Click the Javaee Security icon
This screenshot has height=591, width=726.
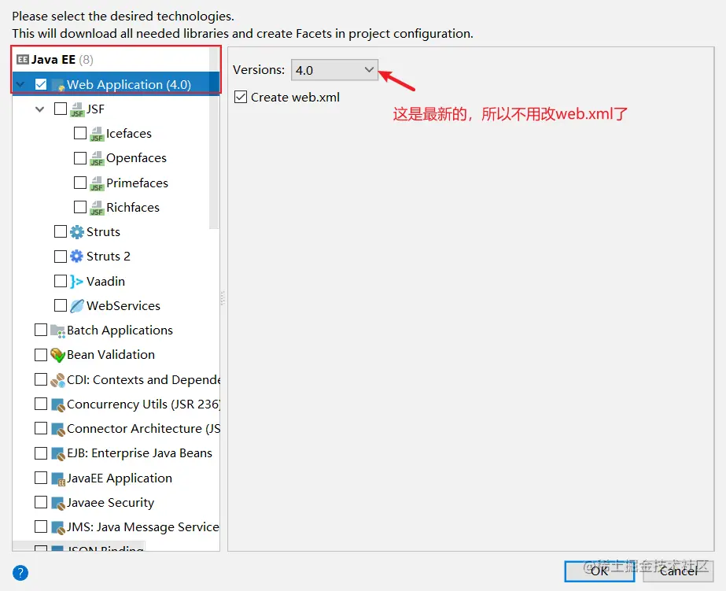point(57,503)
